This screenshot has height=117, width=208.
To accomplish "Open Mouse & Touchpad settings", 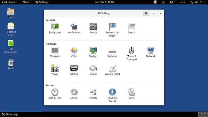I will click(132, 54).
